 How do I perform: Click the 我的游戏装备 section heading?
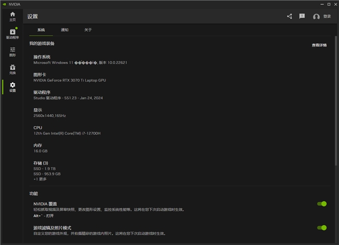pos(42,44)
